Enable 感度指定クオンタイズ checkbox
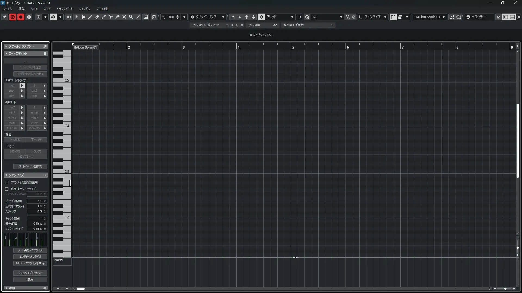This screenshot has width=522, height=293. [7, 189]
